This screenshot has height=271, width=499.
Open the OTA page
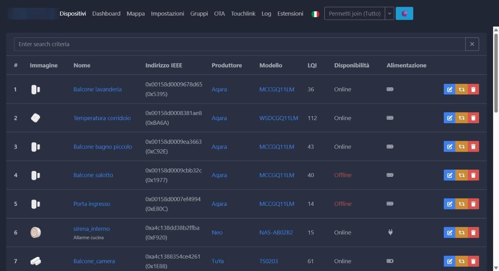click(x=219, y=14)
